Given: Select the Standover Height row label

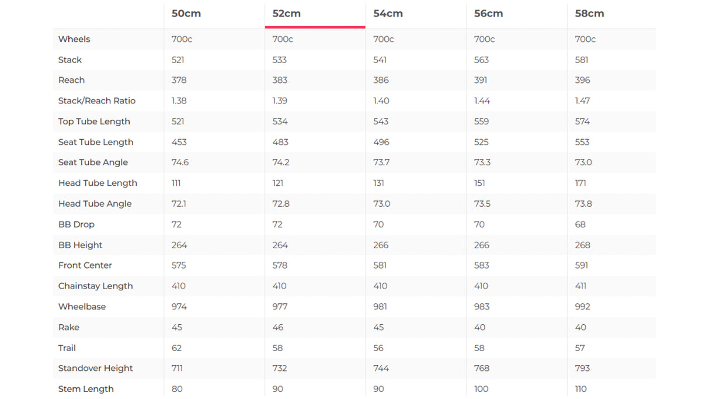Looking at the screenshot, I should click(96, 368).
